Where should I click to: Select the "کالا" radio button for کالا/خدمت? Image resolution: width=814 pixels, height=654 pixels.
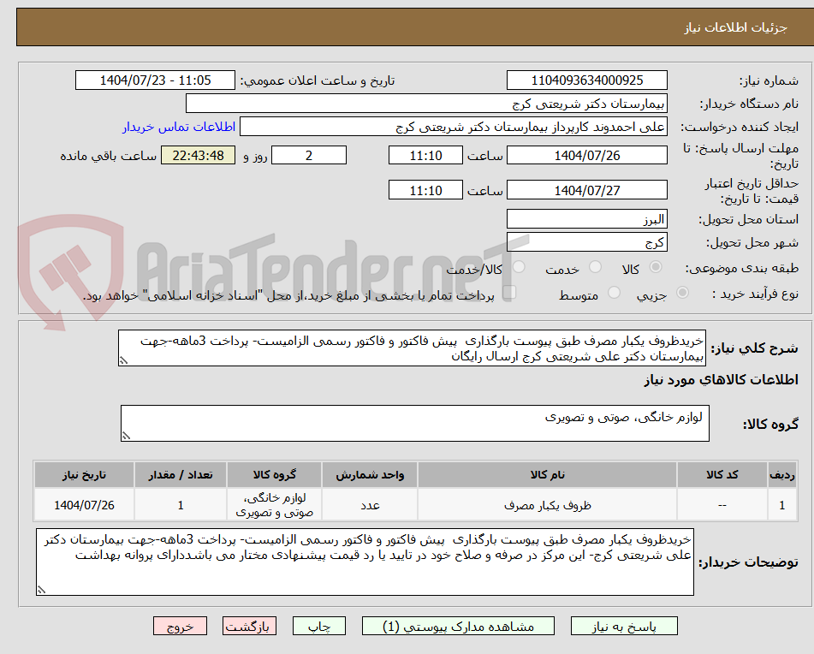[656, 267]
